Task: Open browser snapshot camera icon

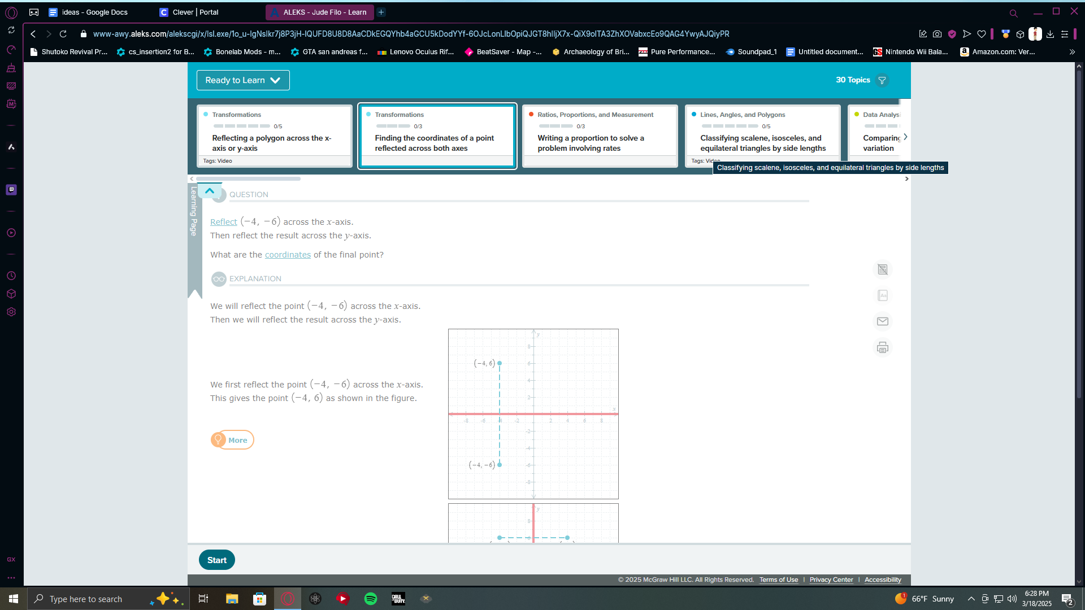Action: [x=937, y=34]
